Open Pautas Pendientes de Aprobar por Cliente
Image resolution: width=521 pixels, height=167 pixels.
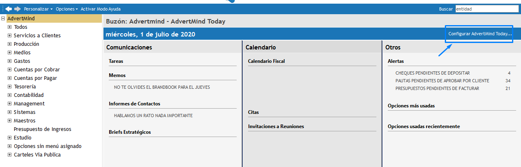442,81
